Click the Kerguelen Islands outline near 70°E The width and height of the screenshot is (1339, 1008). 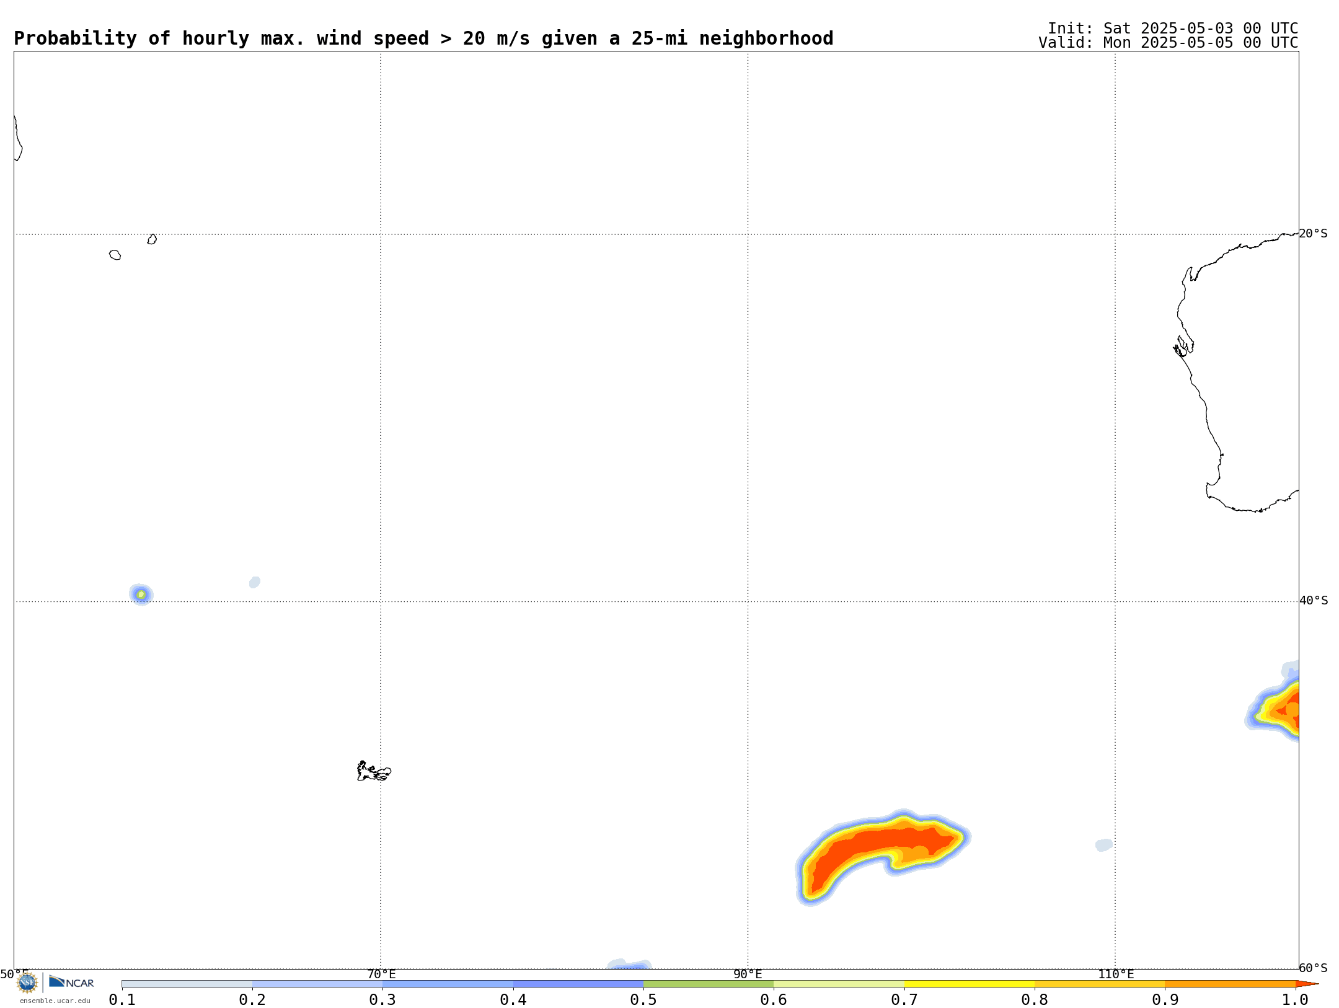click(374, 771)
